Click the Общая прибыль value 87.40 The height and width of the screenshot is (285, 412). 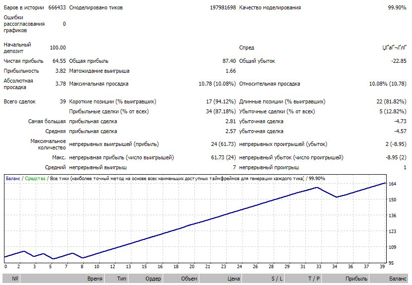coord(229,61)
